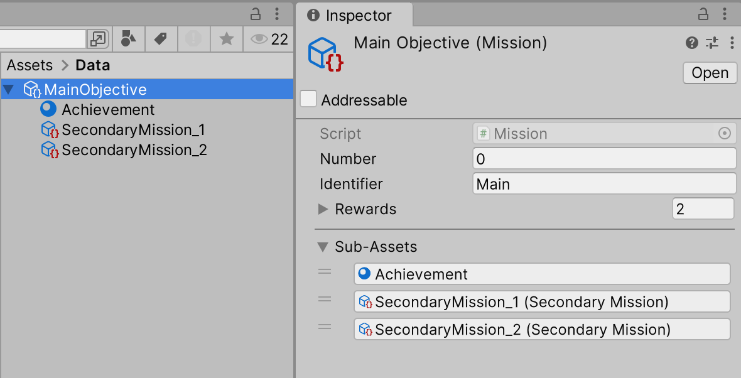The image size is (741, 378).
Task: Click the Identifier input field
Action: tap(603, 184)
